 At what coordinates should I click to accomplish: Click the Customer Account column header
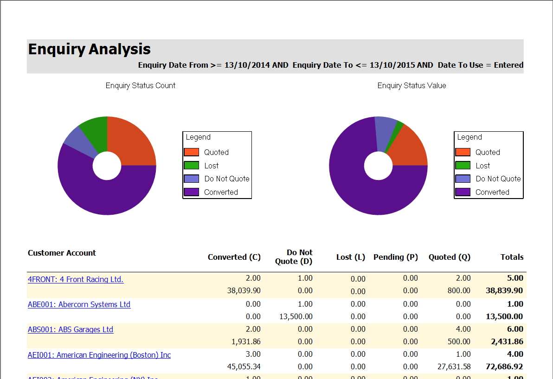point(62,253)
